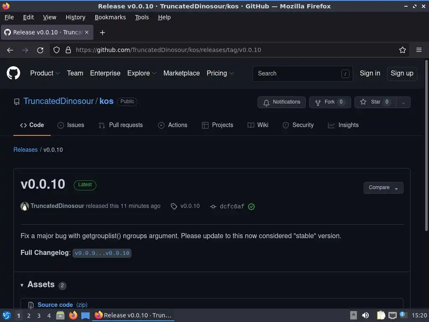Click the TruncatedDinosaur penguin avatar
The width and height of the screenshot is (429, 322).
(x=25, y=206)
